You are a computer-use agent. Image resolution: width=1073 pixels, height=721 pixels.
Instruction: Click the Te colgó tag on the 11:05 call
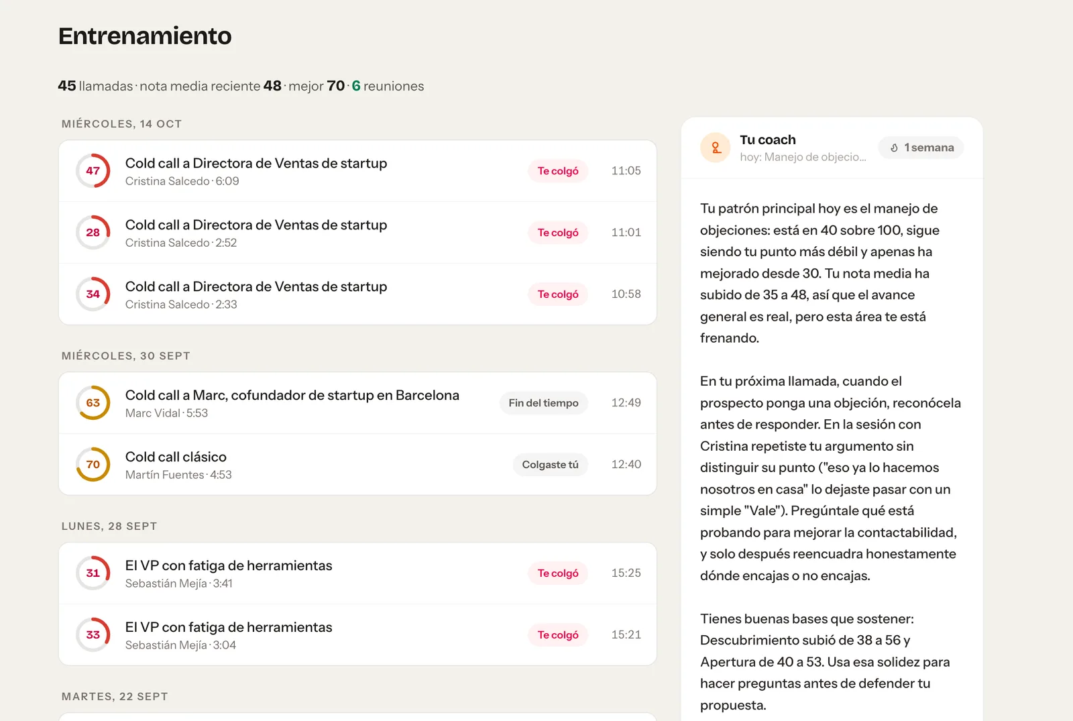point(558,171)
